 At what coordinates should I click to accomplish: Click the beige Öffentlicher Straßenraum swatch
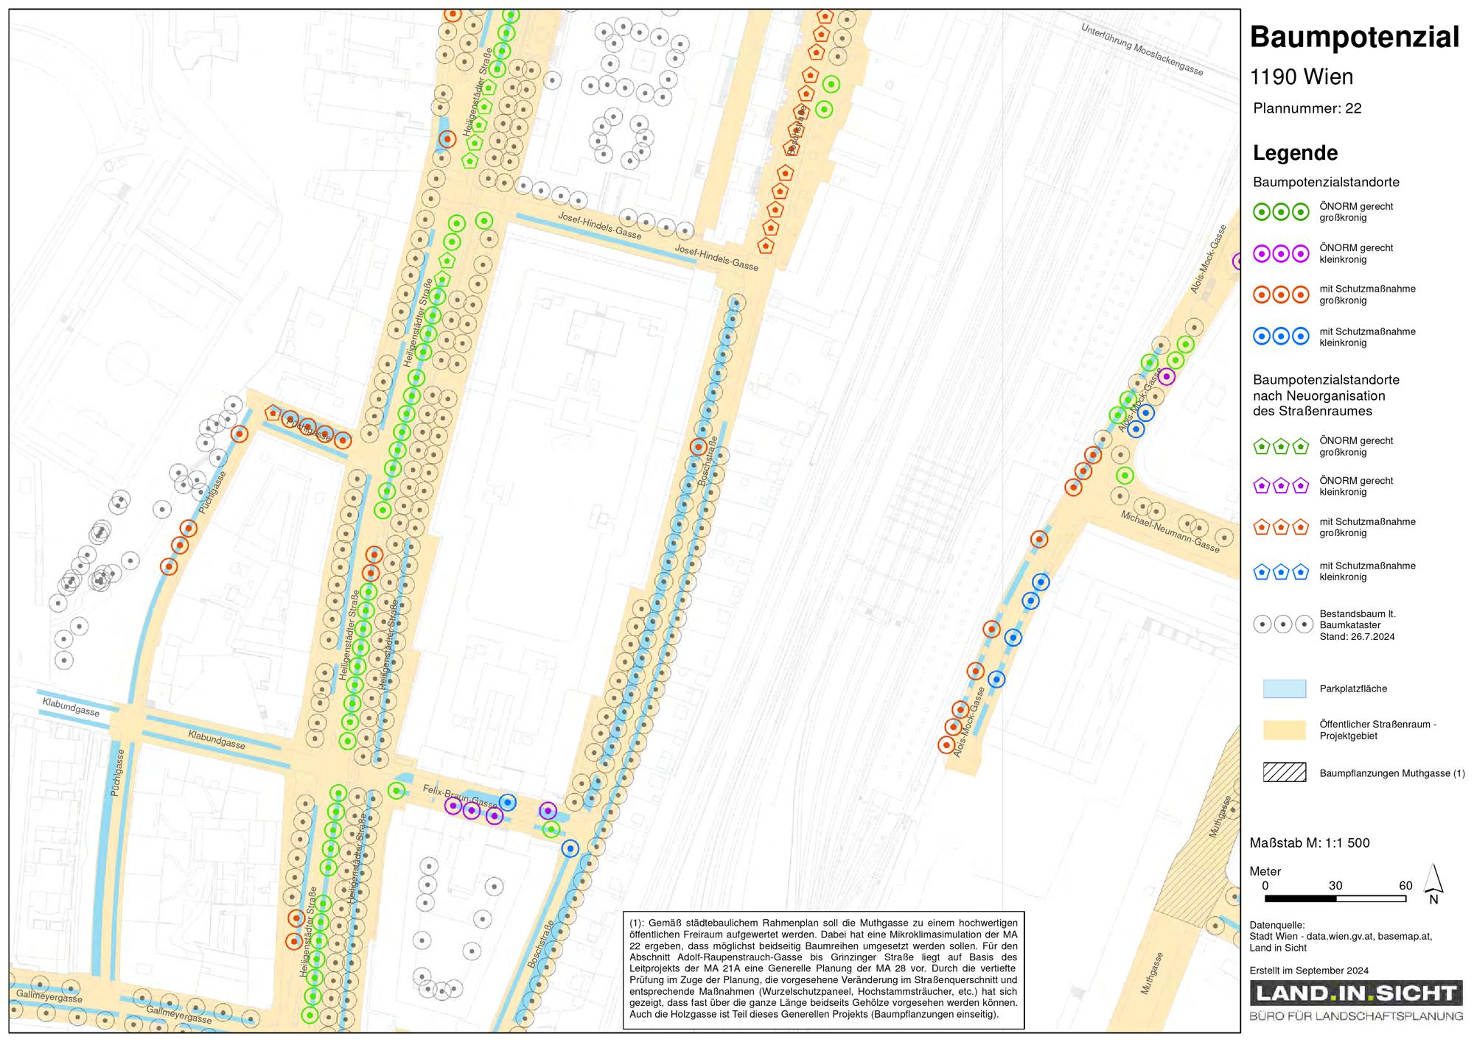coord(1285,730)
